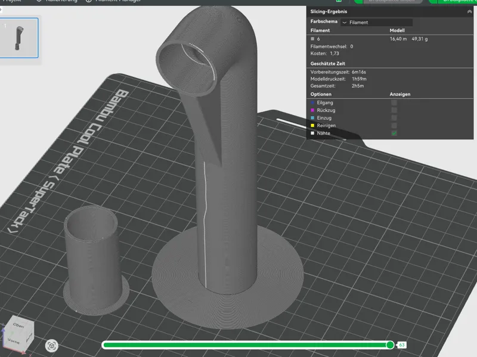Click the filament weight value 49,31 g
Viewport: 477px width, 357px height.
pyautogui.click(x=420, y=39)
